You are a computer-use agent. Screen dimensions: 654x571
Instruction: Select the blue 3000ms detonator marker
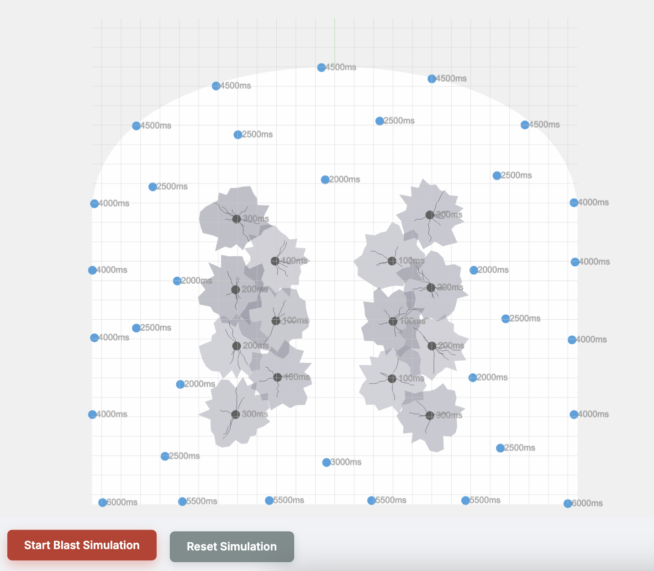pyautogui.click(x=327, y=463)
